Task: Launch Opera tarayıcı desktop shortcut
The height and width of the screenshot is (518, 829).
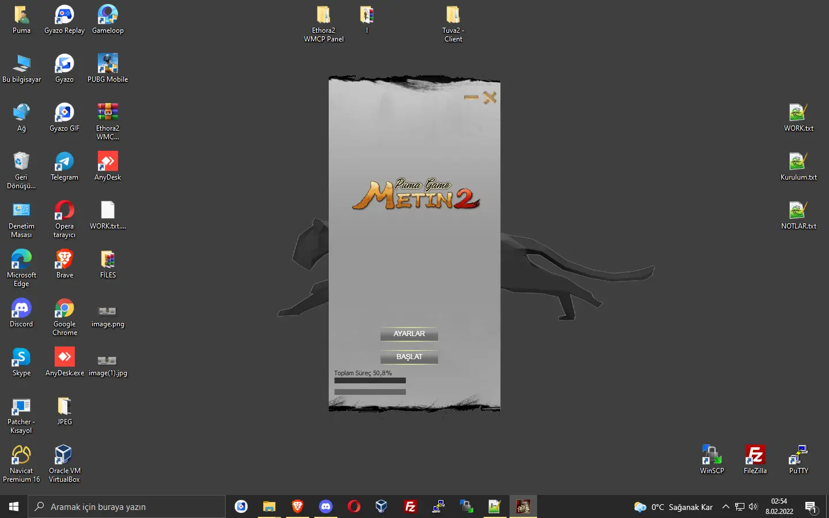Action: pyautogui.click(x=64, y=220)
